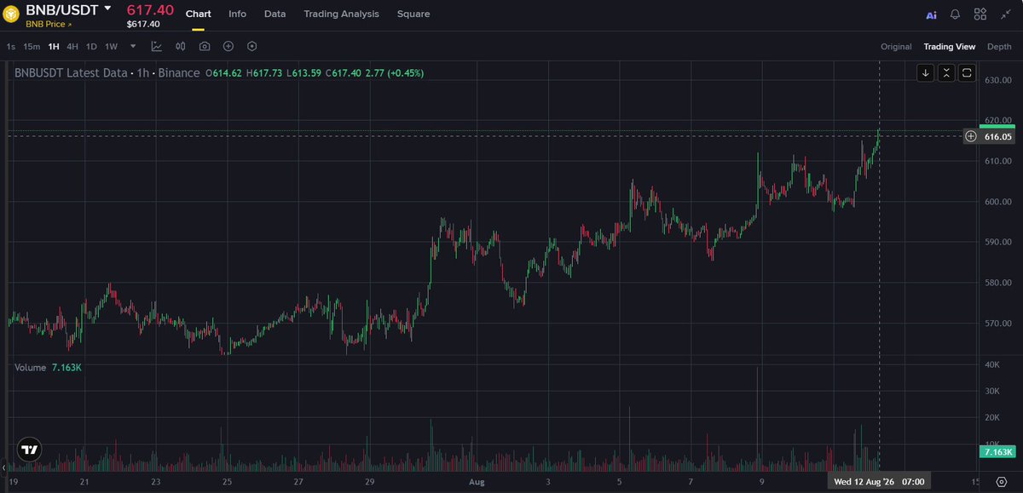Click the green 7.163K volume axis tag
1023x493 pixels.
(x=997, y=451)
